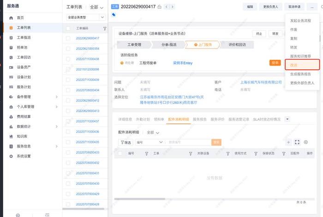Open 知识库 via its sidebar icon

pyautogui.click(x=11, y=136)
